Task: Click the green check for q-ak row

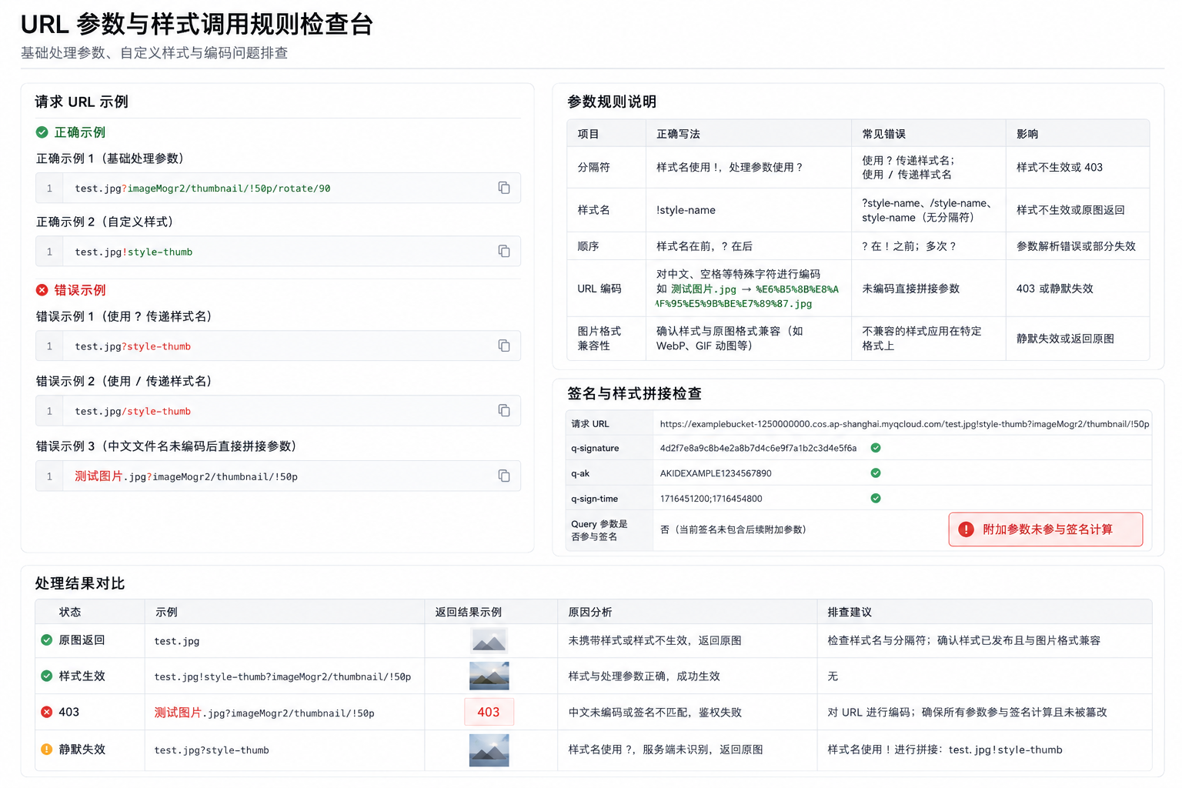Action: click(876, 473)
